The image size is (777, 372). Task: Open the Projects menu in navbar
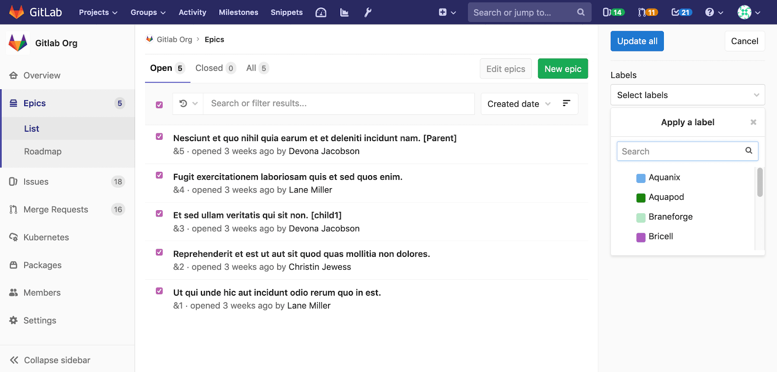pos(98,13)
